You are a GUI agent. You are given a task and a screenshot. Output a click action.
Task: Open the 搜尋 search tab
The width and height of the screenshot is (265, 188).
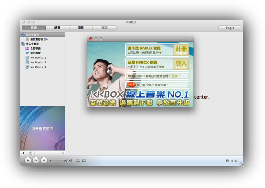tap(81, 28)
